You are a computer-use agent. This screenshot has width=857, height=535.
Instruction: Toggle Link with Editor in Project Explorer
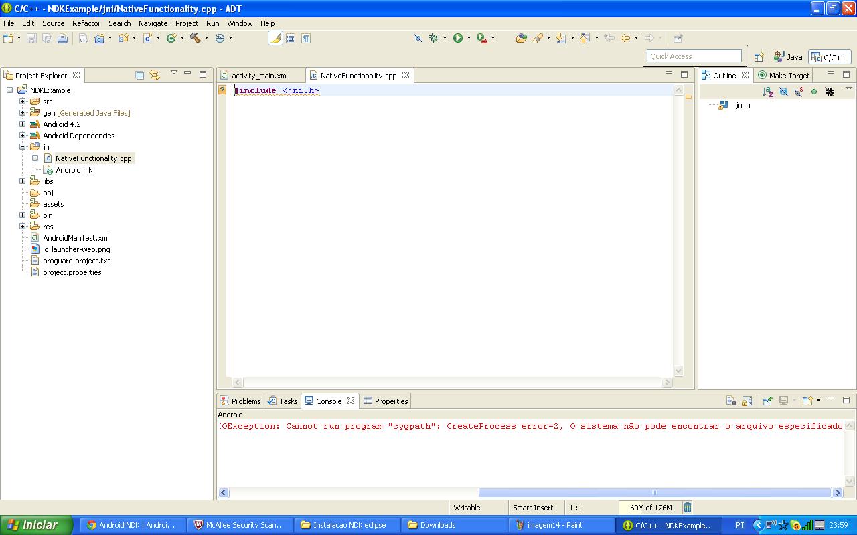pos(155,75)
